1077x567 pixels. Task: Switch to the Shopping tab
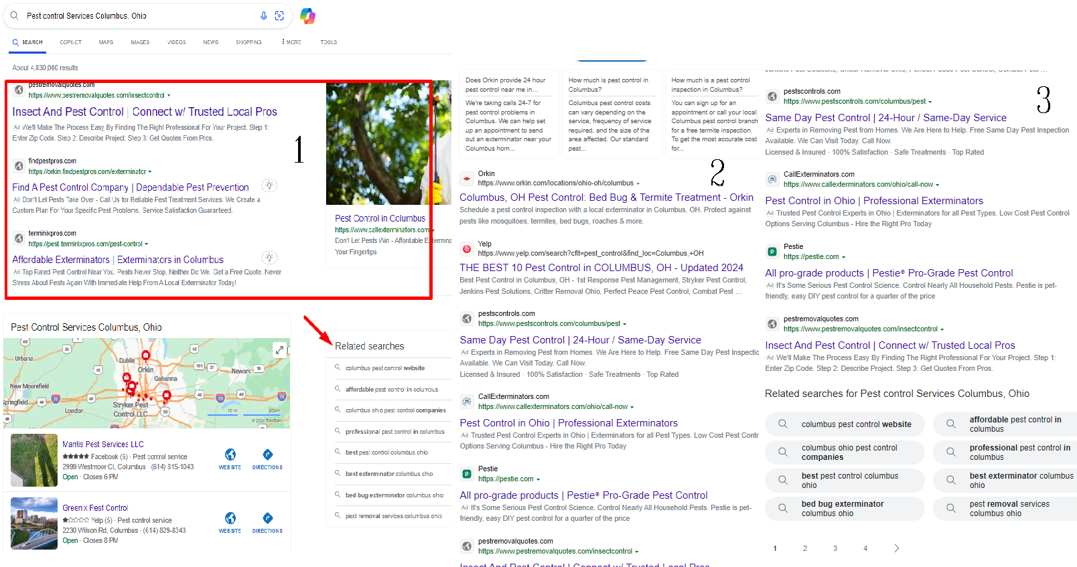click(x=248, y=42)
